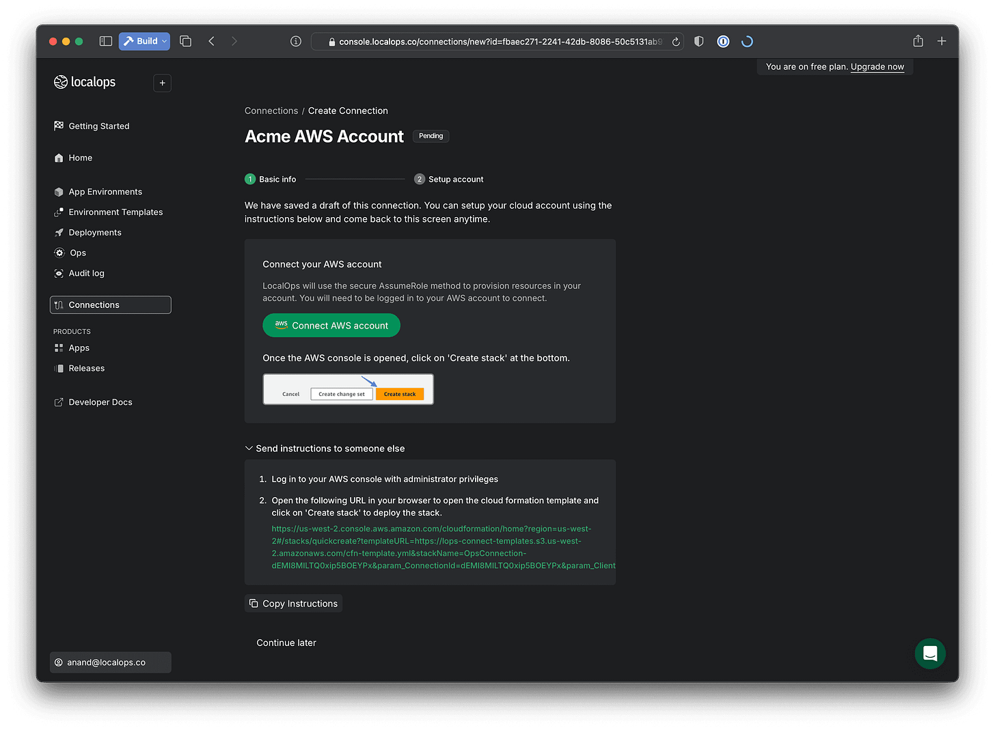Open the support chat bubble
This screenshot has height=730, width=995.
pyautogui.click(x=930, y=654)
